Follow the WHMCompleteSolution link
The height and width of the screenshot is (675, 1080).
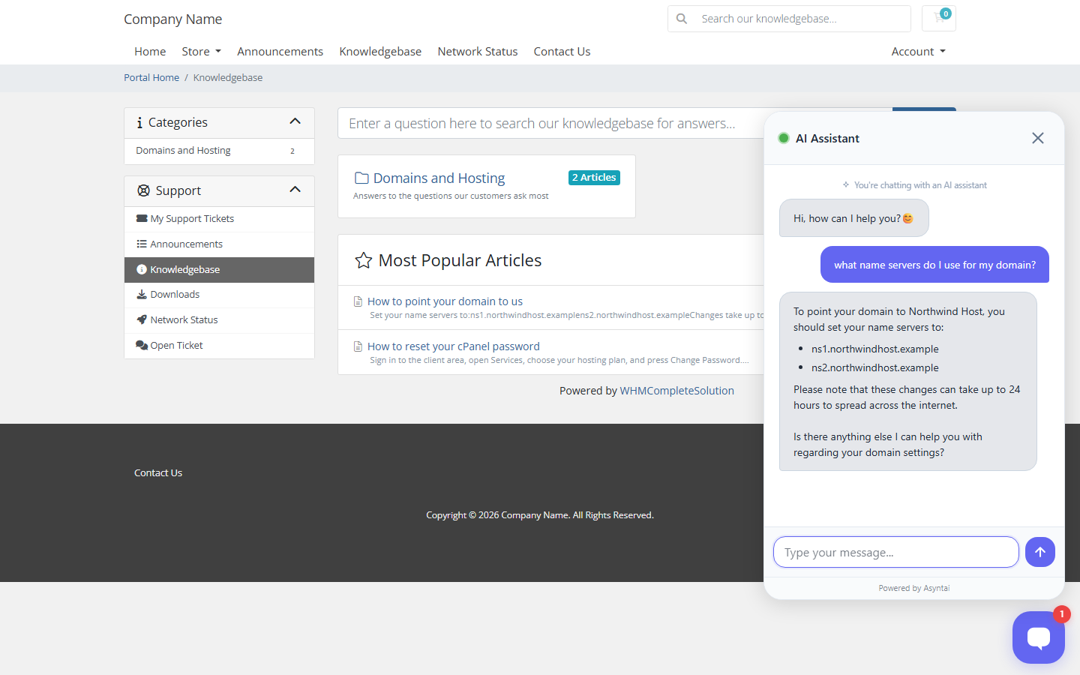tap(676, 391)
